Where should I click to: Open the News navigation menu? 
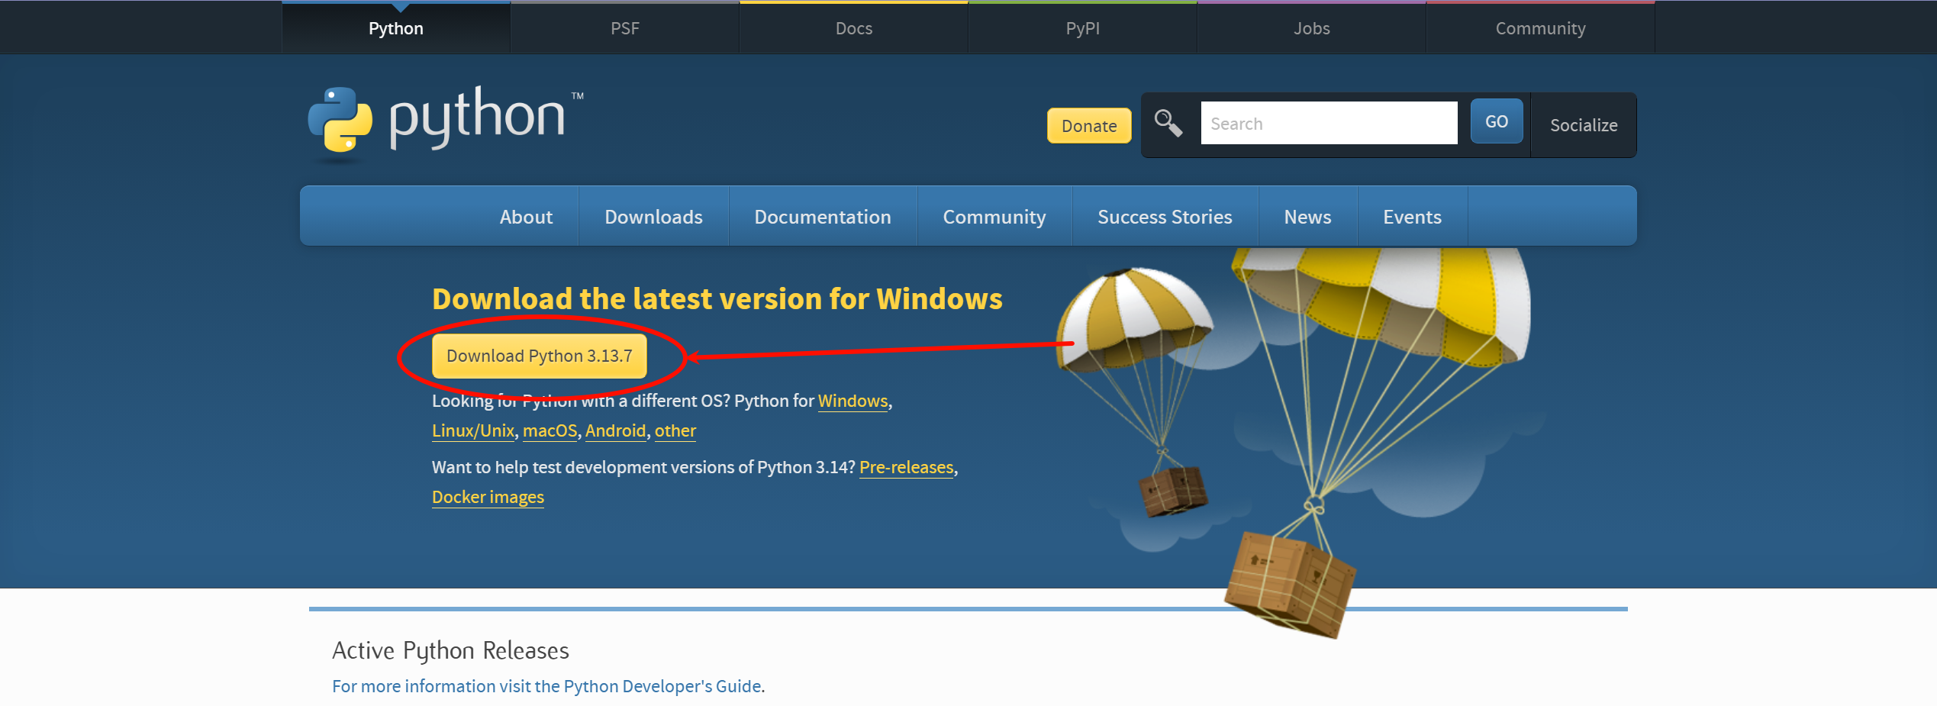(x=1307, y=217)
